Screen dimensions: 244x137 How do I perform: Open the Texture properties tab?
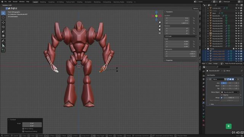click(204, 125)
